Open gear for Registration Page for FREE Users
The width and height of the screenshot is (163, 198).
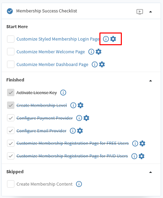coord(143,143)
